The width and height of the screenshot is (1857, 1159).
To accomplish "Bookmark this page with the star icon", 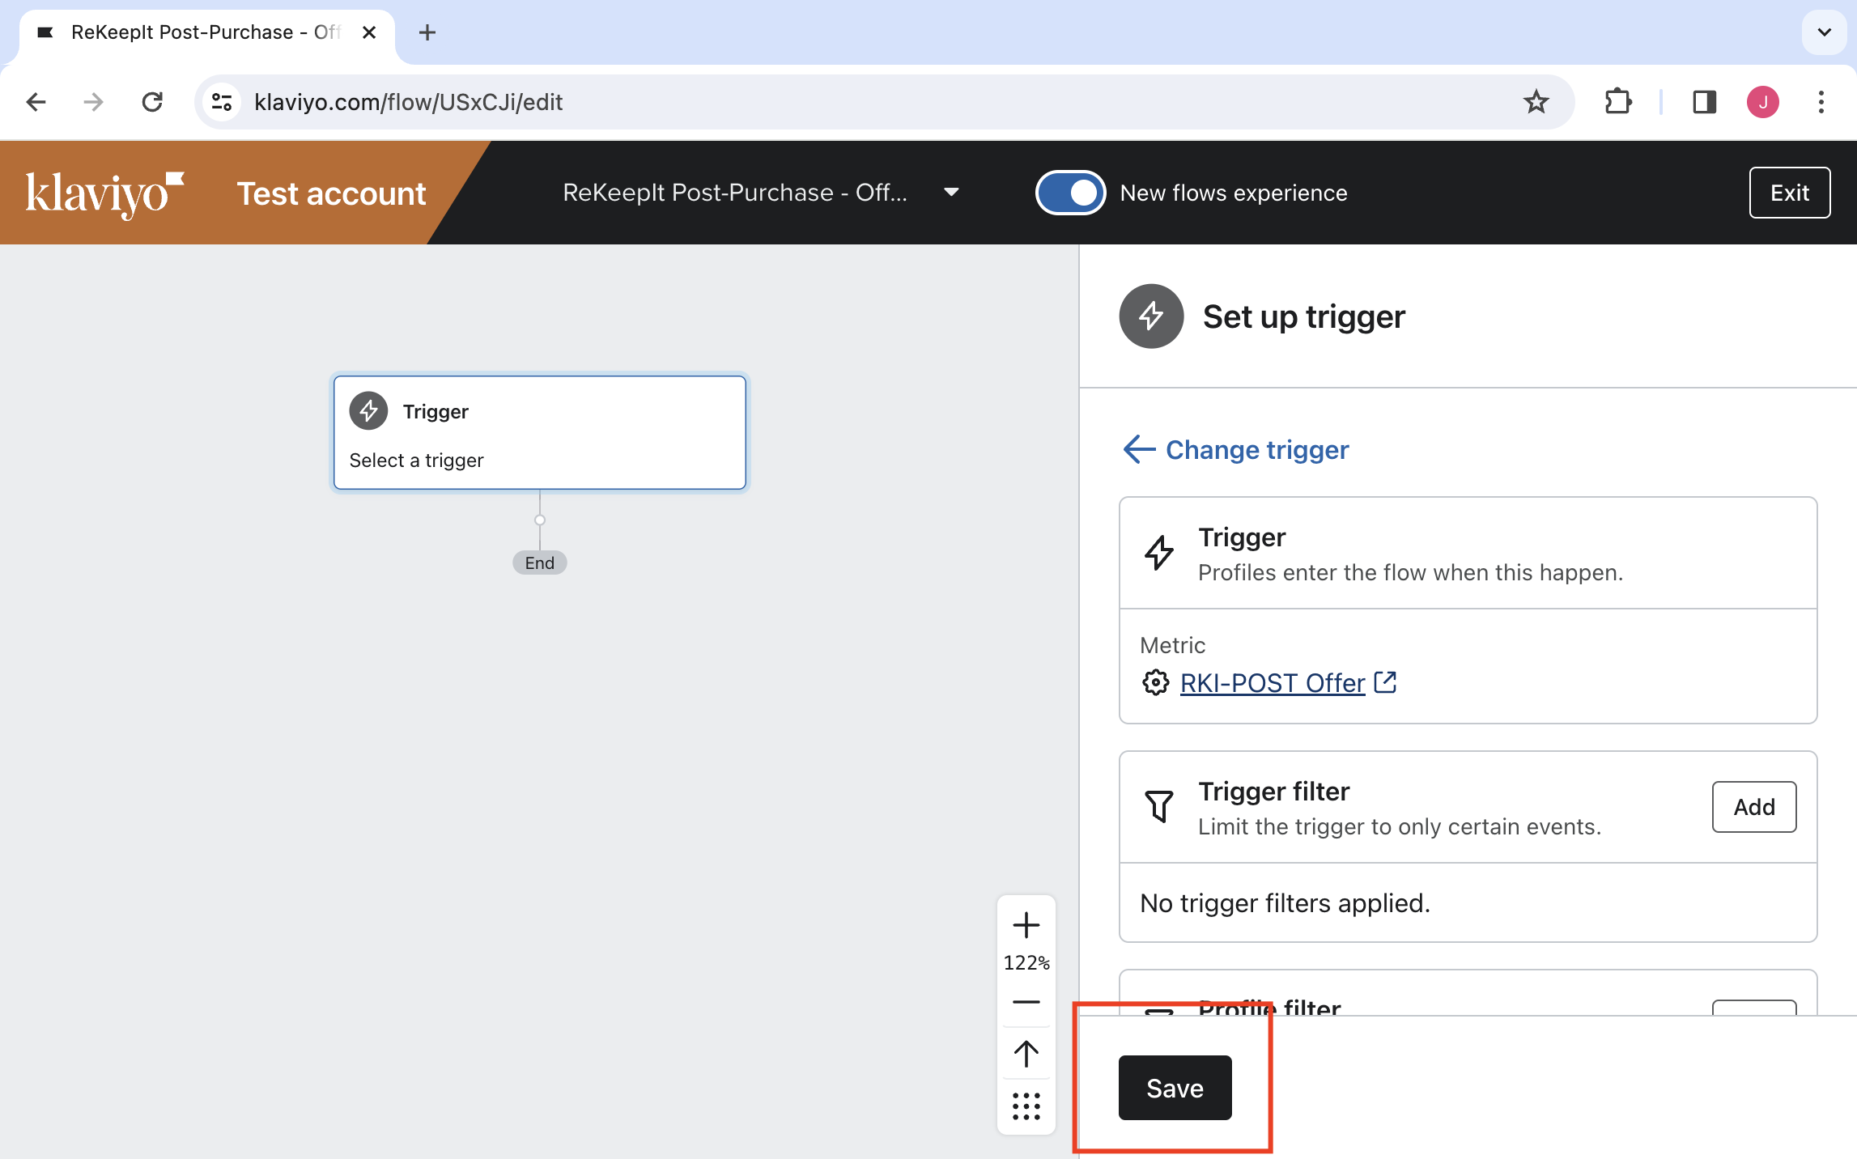I will [1536, 102].
